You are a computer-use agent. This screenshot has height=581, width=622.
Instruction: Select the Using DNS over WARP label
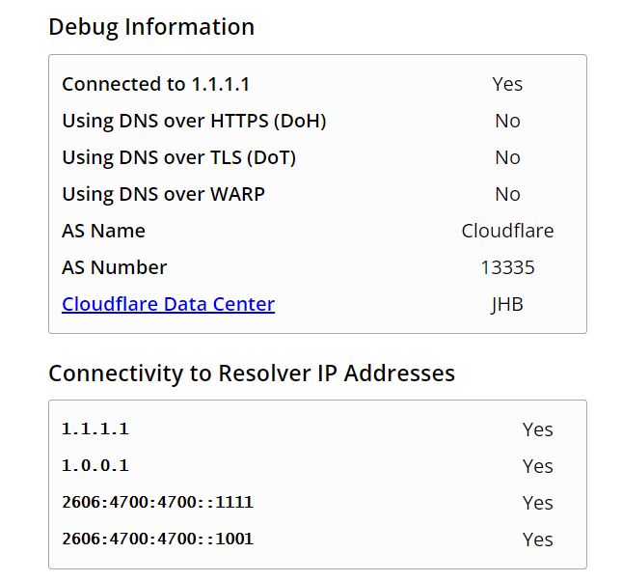point(163,194)
